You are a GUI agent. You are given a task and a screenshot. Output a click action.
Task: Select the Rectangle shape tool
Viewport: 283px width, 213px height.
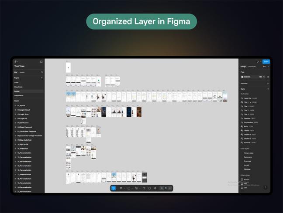pyautogui.click(x=129, y=188)
